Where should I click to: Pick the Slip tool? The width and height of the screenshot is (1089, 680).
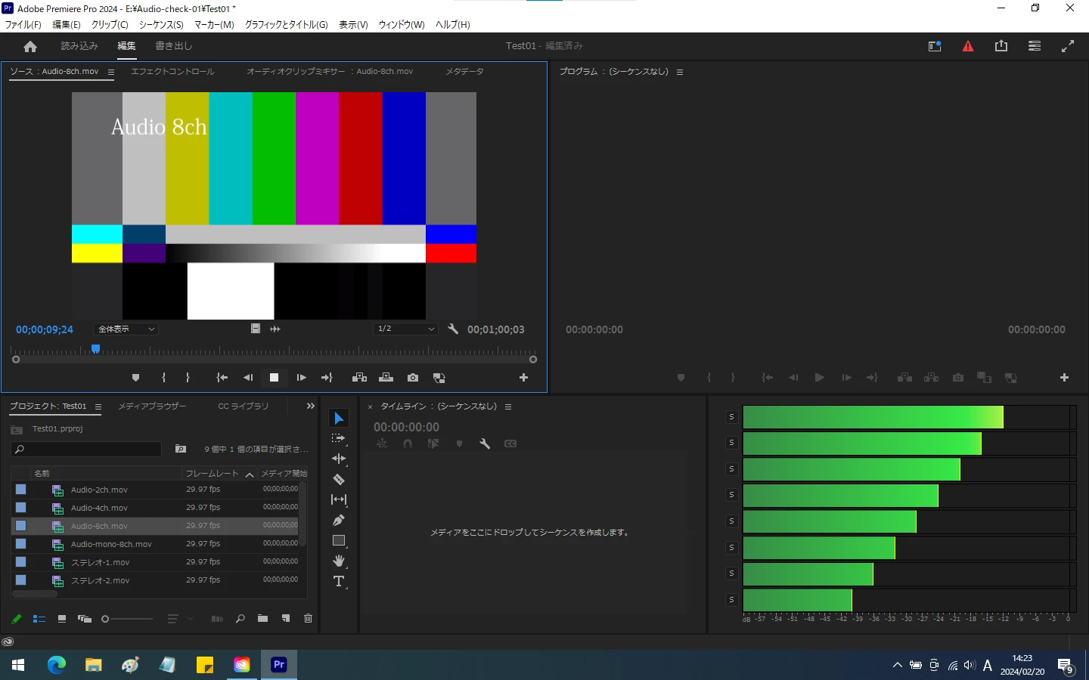tap(339, 499)
